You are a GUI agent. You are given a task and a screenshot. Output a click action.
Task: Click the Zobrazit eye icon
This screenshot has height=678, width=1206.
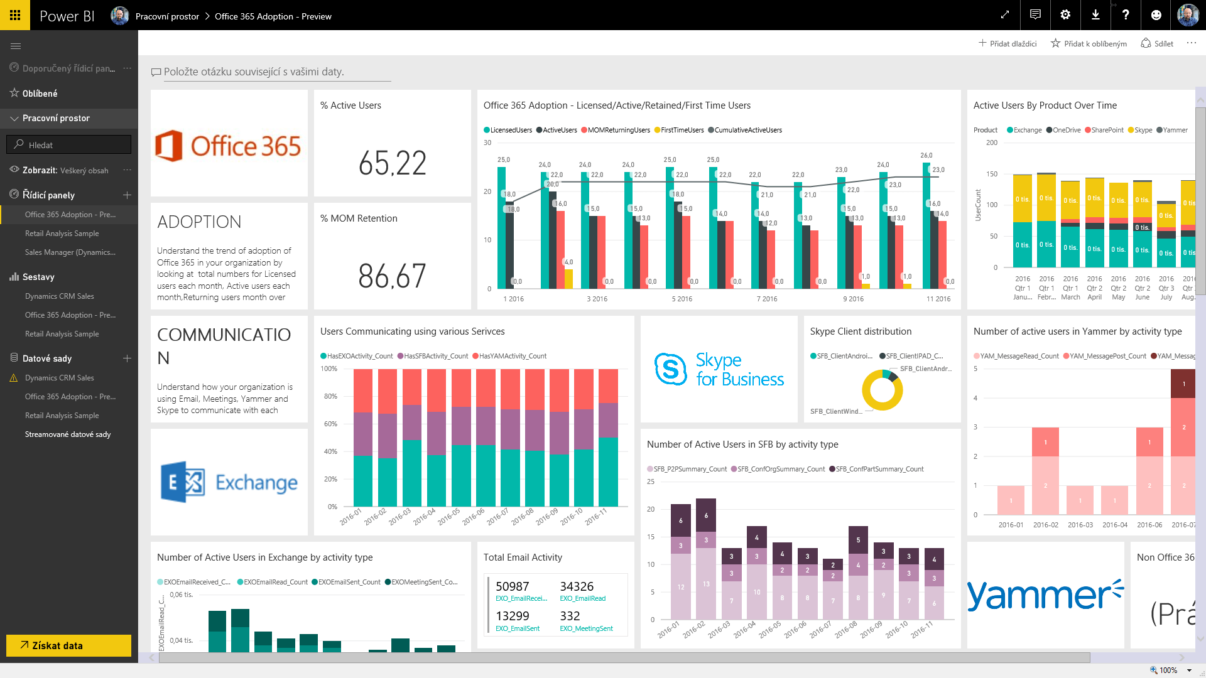click(x=14, y=169)
